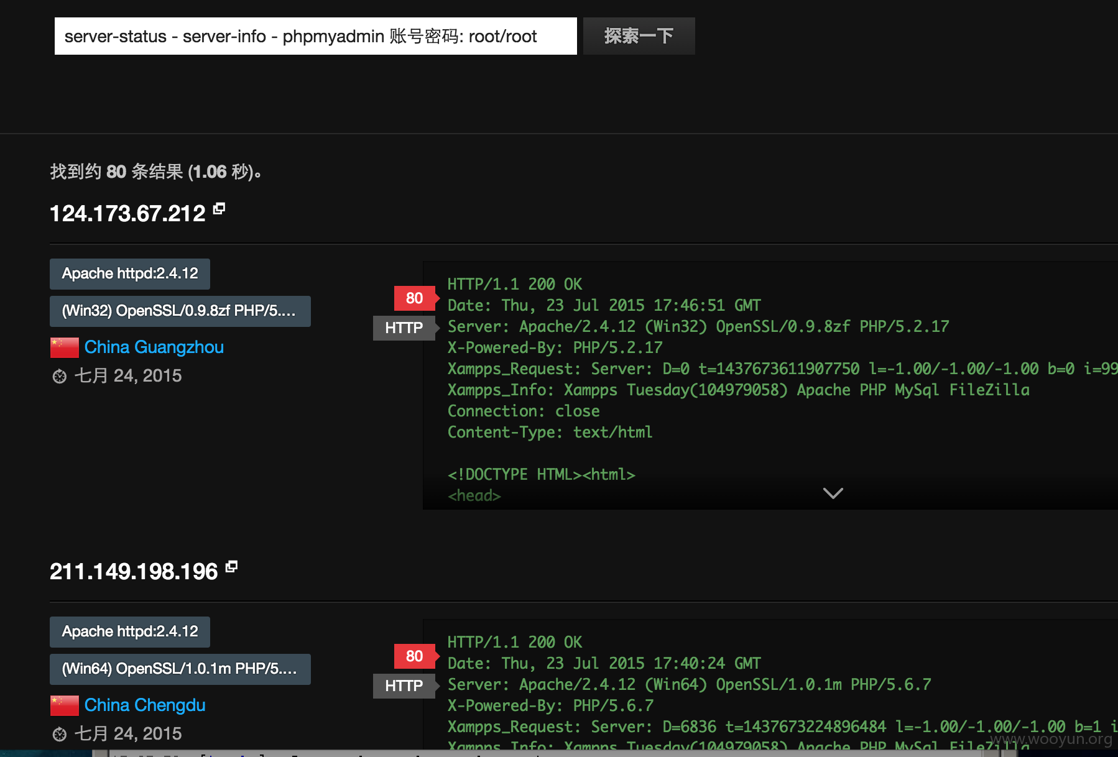
Task: Click 'Content-Type: text/html' line
Action: coord(550,433)
